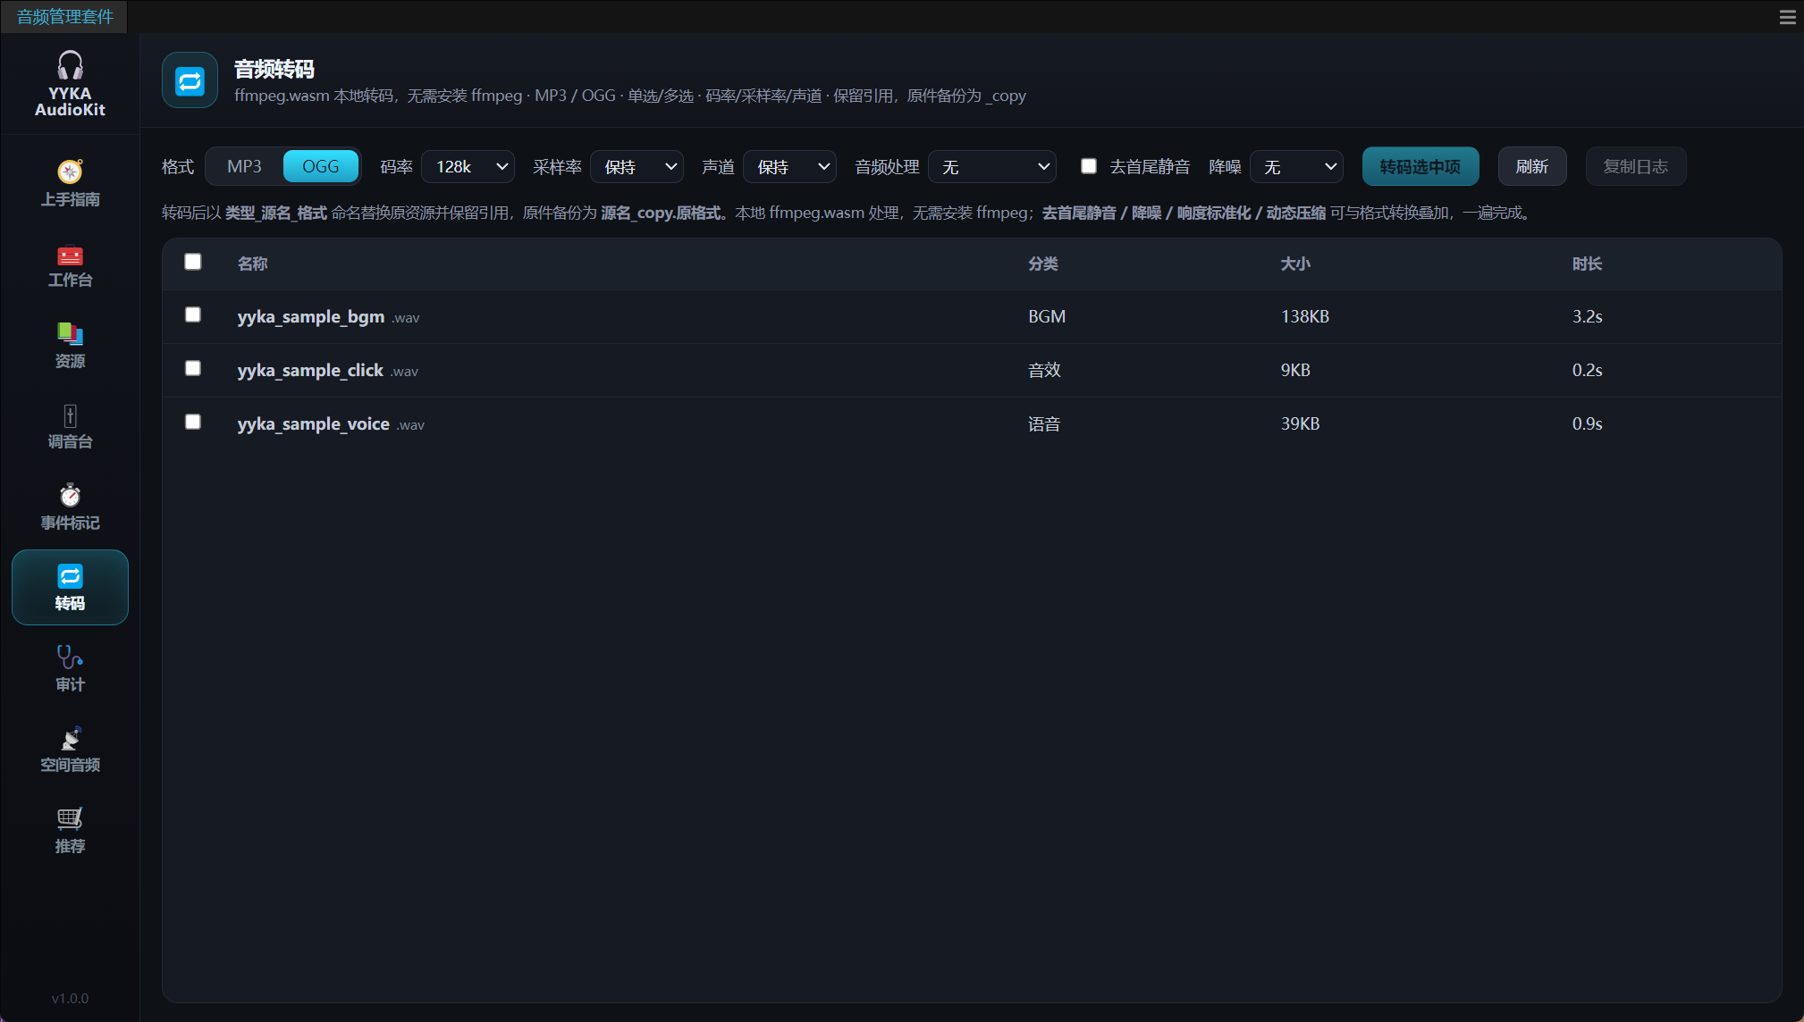Open the 降噪 dropdown
Screen dimensions: 1804x1022
tap(1296, 167)
